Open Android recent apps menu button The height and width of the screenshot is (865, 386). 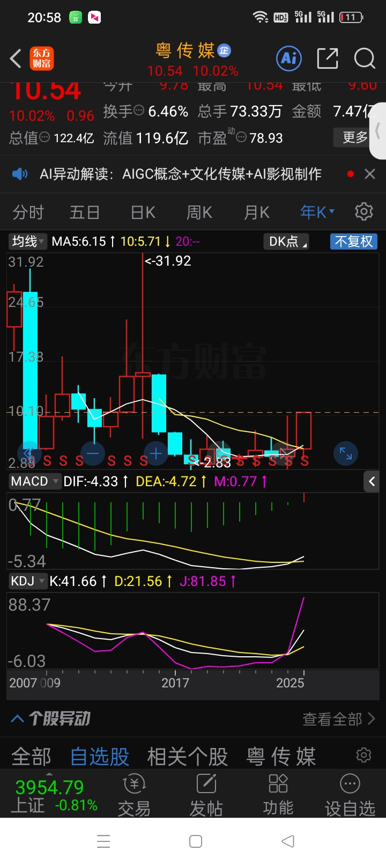(x=103, y=841)
